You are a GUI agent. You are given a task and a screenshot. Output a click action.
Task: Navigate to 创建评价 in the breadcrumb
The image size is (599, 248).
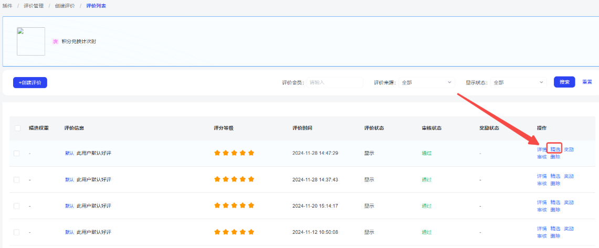(65, 5)
